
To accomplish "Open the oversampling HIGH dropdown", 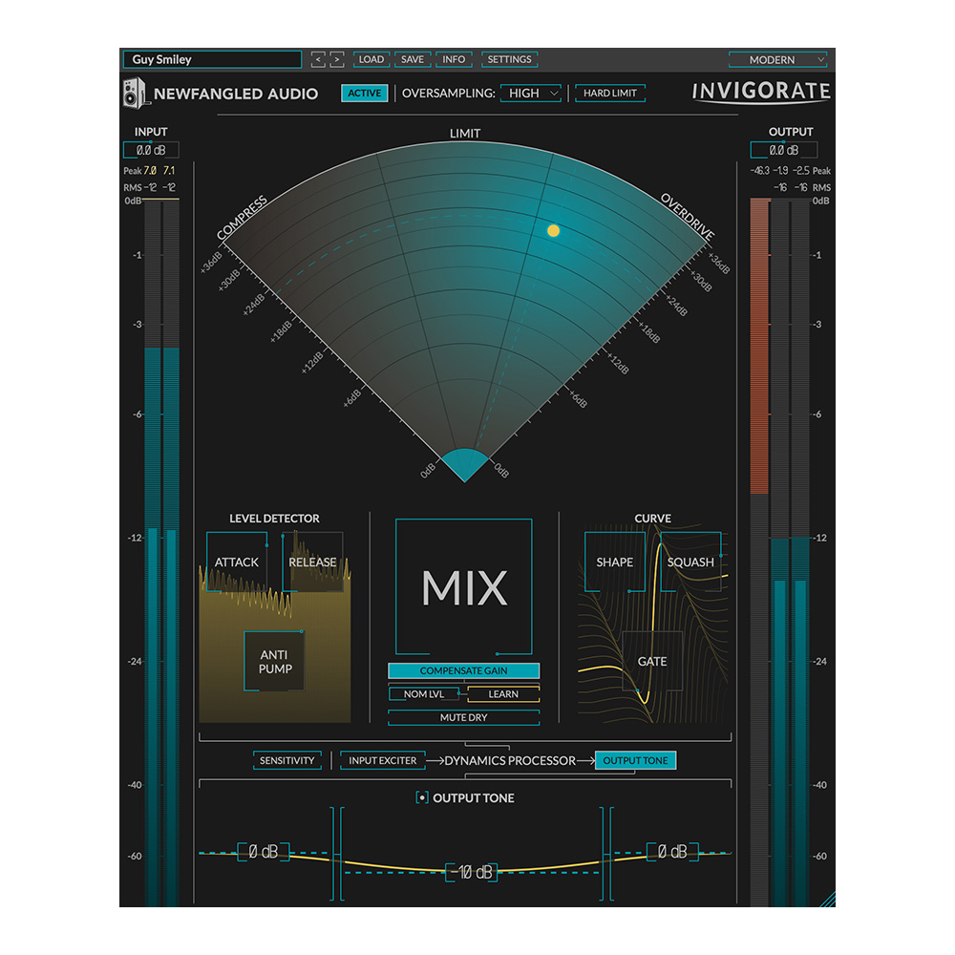I will pos(530,94).
